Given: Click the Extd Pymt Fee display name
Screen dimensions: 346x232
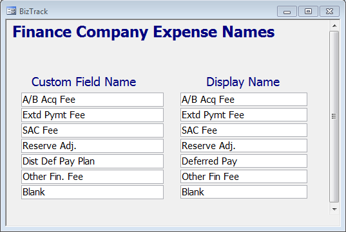Looking at the screenshot, I should tap(244, 115).
